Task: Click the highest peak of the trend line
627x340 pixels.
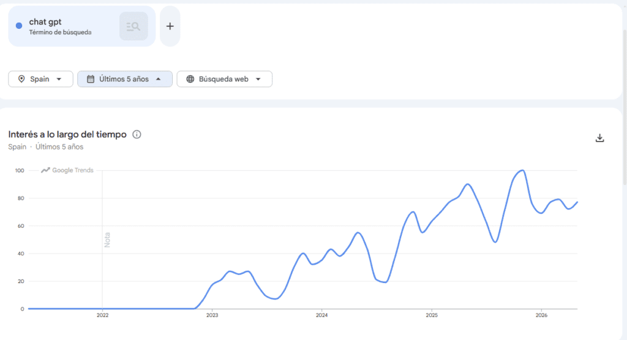Action: (522, 171)
